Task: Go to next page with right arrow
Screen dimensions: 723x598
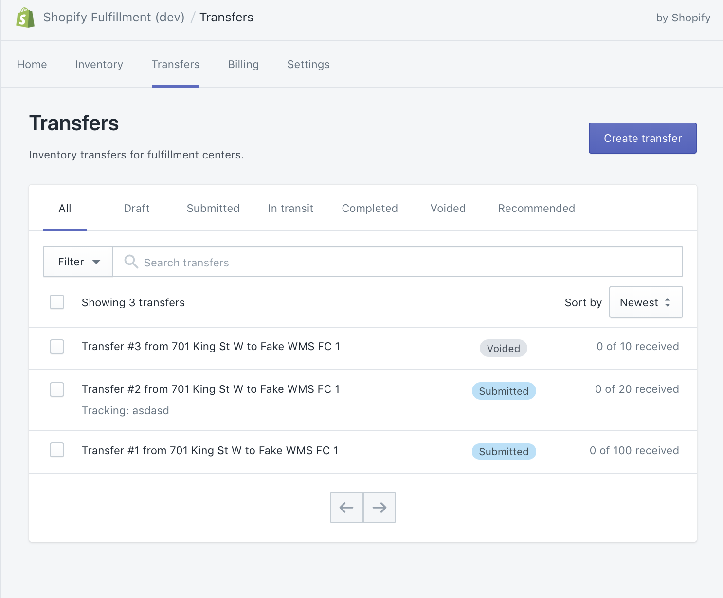Action: coord(380,508)
